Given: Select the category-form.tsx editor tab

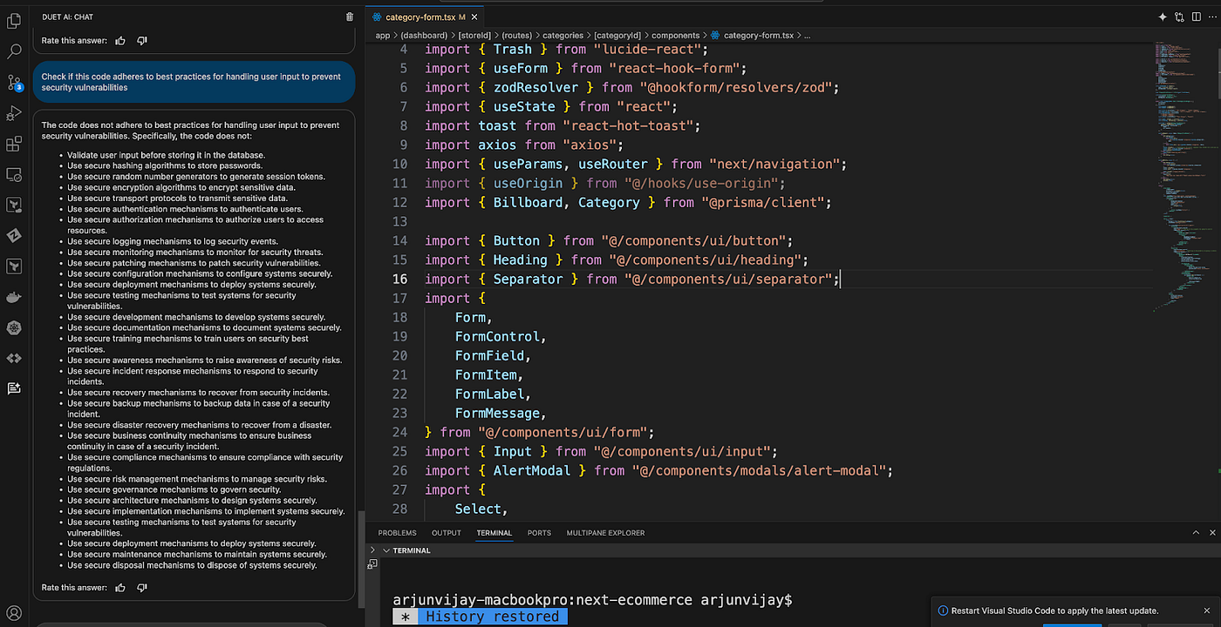Looking at the screenshot, I should tap(426, 17).
